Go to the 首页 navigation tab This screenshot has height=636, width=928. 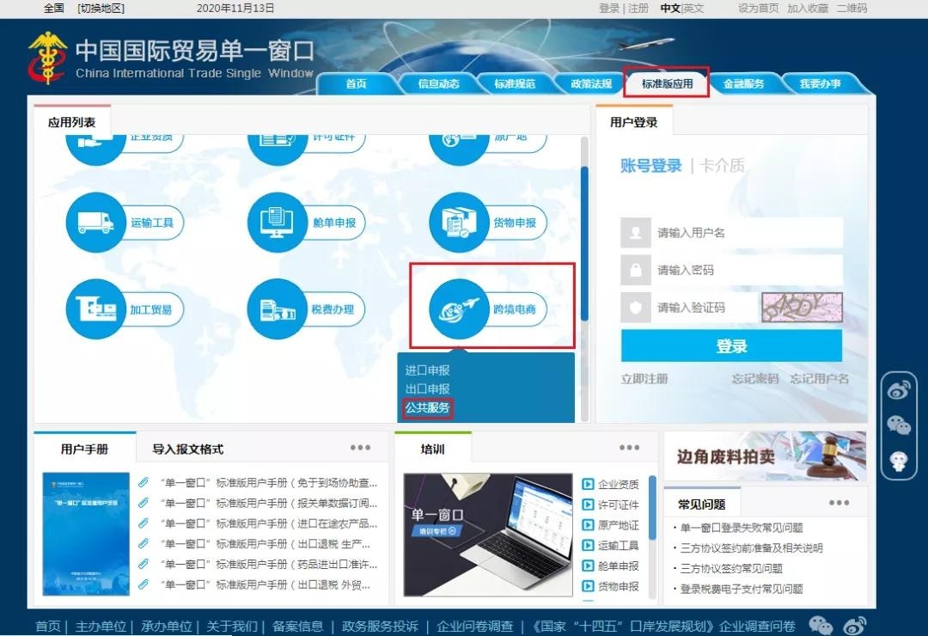(x=356, y=83)
